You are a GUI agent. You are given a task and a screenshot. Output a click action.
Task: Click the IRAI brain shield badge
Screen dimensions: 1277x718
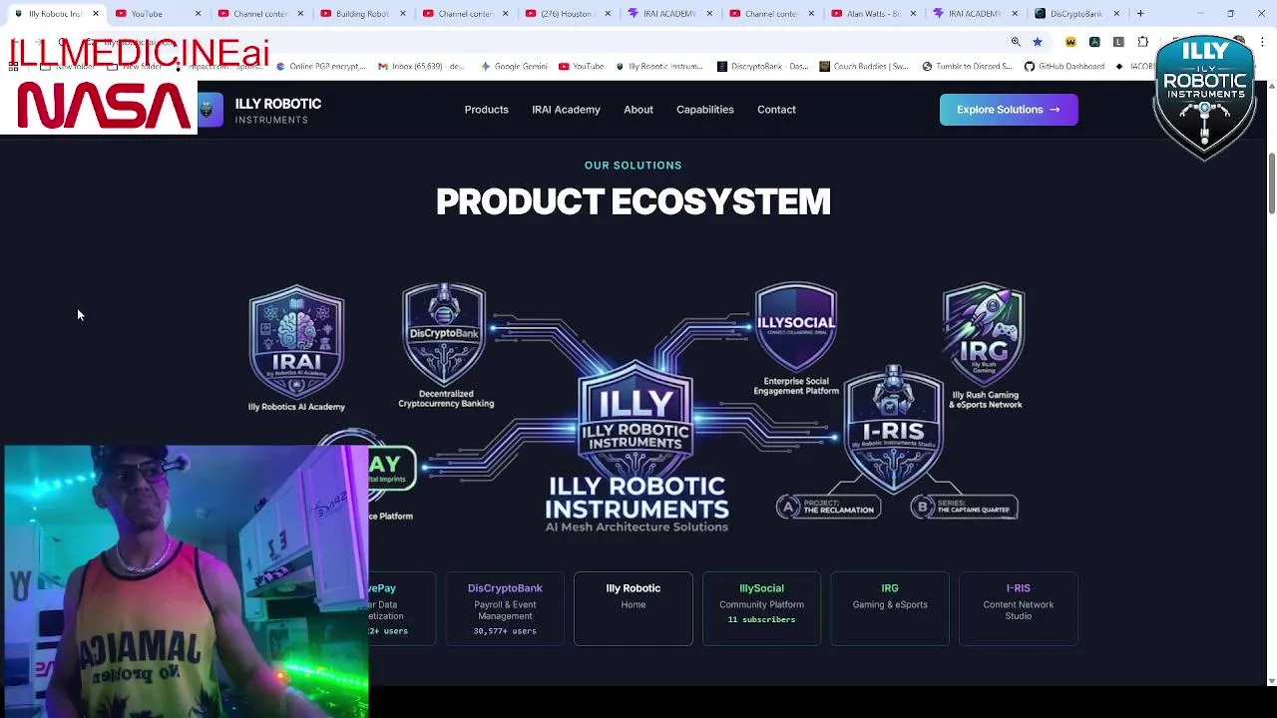click(296, 342)
